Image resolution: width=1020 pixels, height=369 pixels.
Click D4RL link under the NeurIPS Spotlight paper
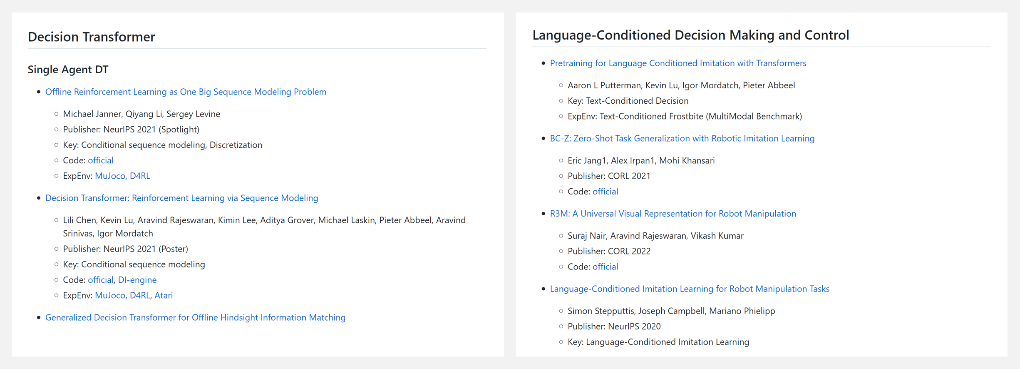(140, 176)
